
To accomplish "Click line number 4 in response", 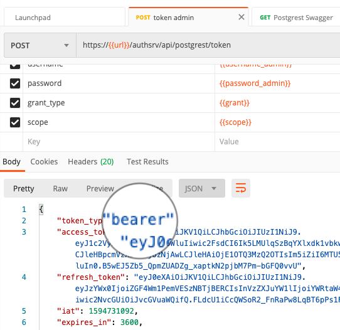I will 24,277.
